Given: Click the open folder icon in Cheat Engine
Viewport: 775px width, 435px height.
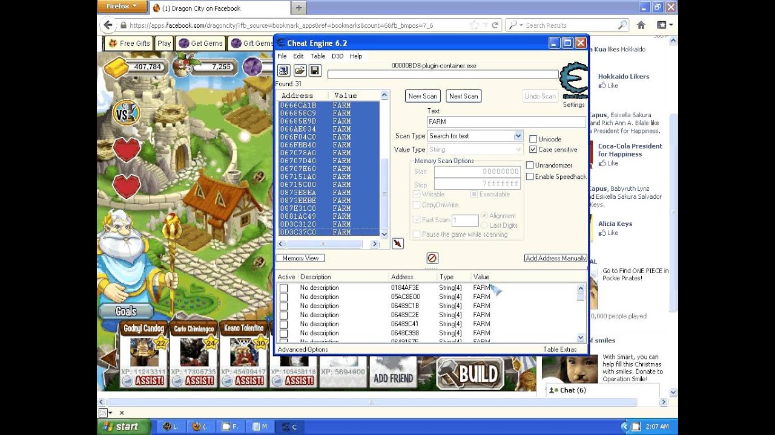Looking at the screenshot, I should 299,71.
